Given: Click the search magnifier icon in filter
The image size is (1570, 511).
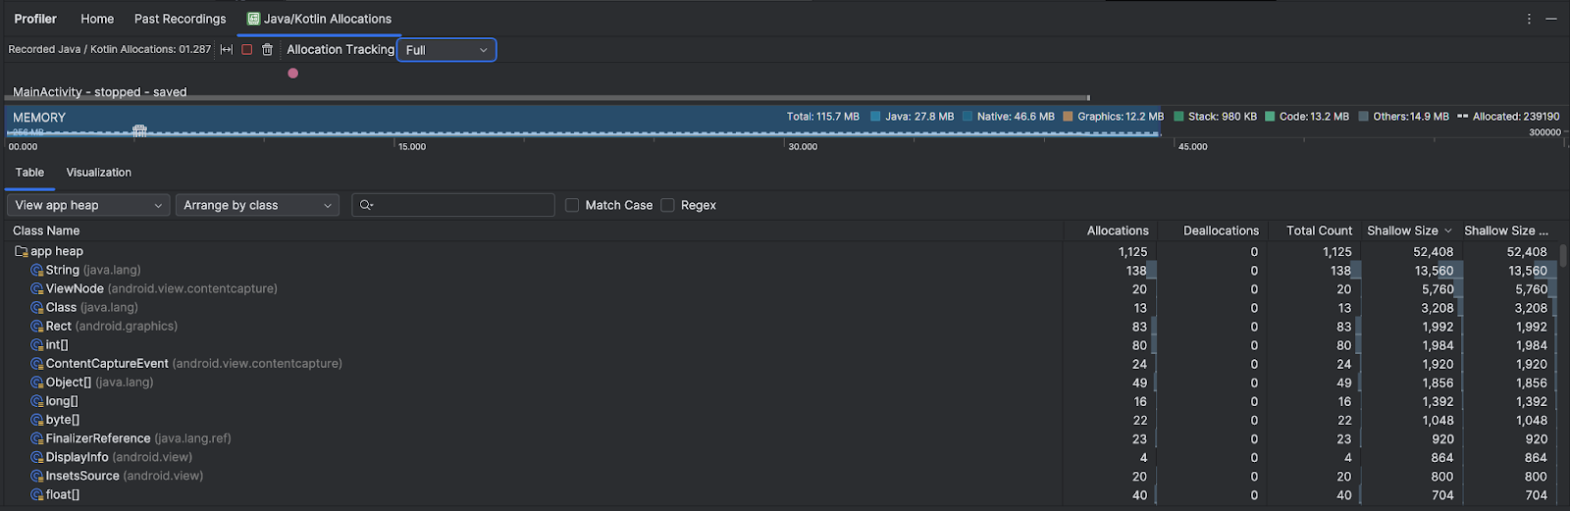Looking at the screenshot, I should [x=366, y=205].
